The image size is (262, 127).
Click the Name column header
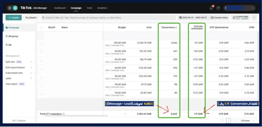(64, 27)
